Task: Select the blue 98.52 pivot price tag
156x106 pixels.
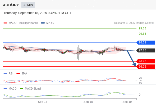Action: tap(146, 42)
